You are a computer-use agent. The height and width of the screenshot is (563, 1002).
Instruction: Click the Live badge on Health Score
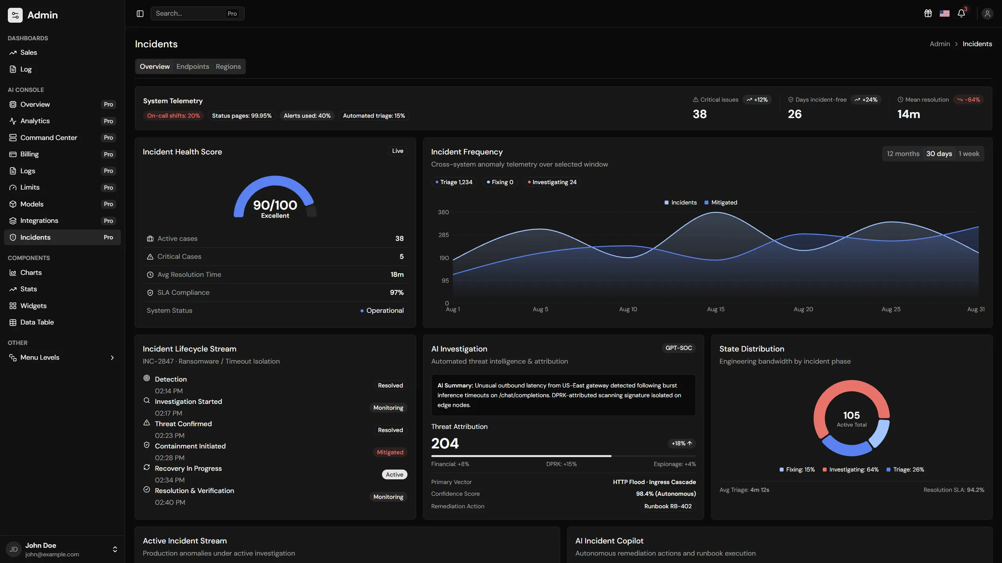coord(398,151)
